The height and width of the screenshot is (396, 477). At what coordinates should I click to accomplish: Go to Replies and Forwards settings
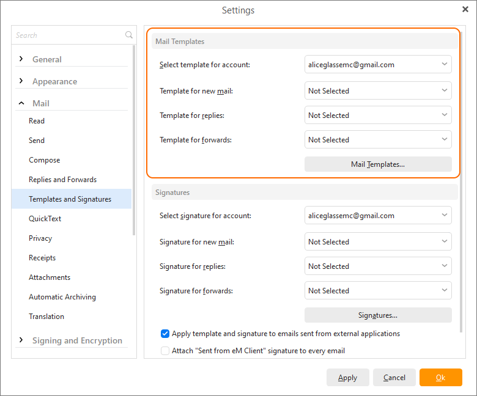coord(62,179)
